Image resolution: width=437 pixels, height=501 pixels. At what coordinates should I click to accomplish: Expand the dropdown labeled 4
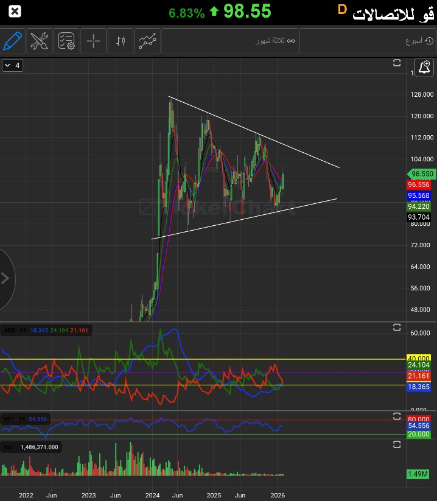[x=13, y=65]
